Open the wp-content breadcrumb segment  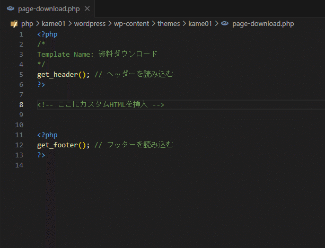pos(131,24)
